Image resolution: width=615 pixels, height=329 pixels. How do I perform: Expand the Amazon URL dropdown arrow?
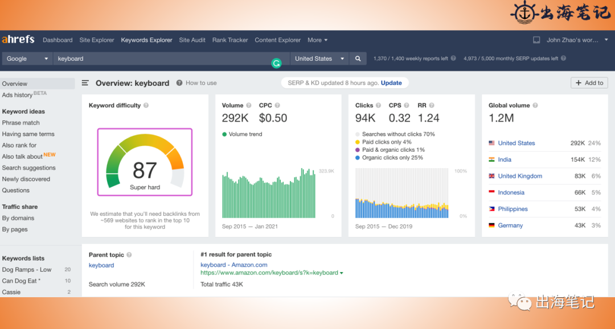342,273
